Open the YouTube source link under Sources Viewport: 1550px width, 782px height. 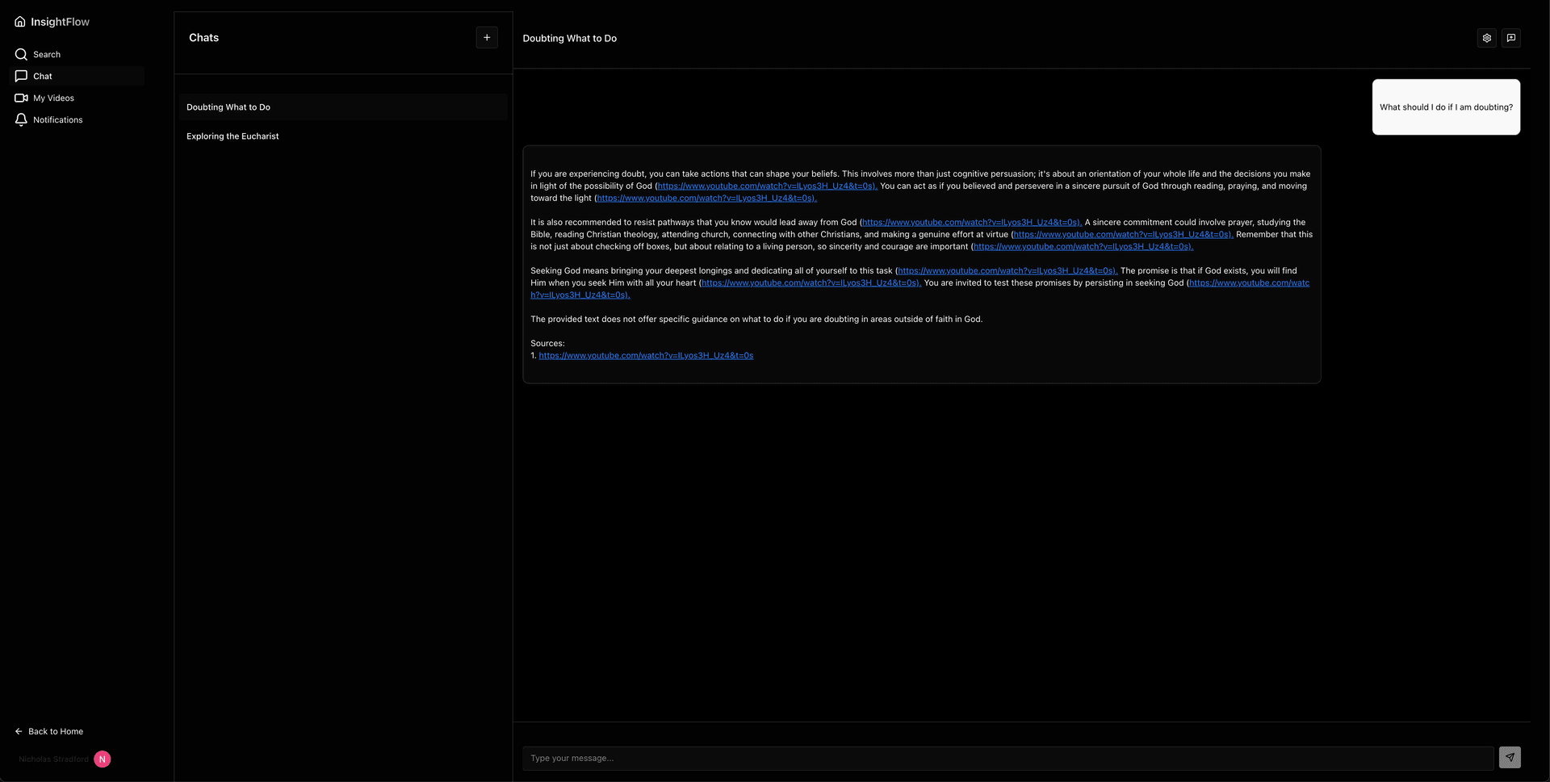645,355
